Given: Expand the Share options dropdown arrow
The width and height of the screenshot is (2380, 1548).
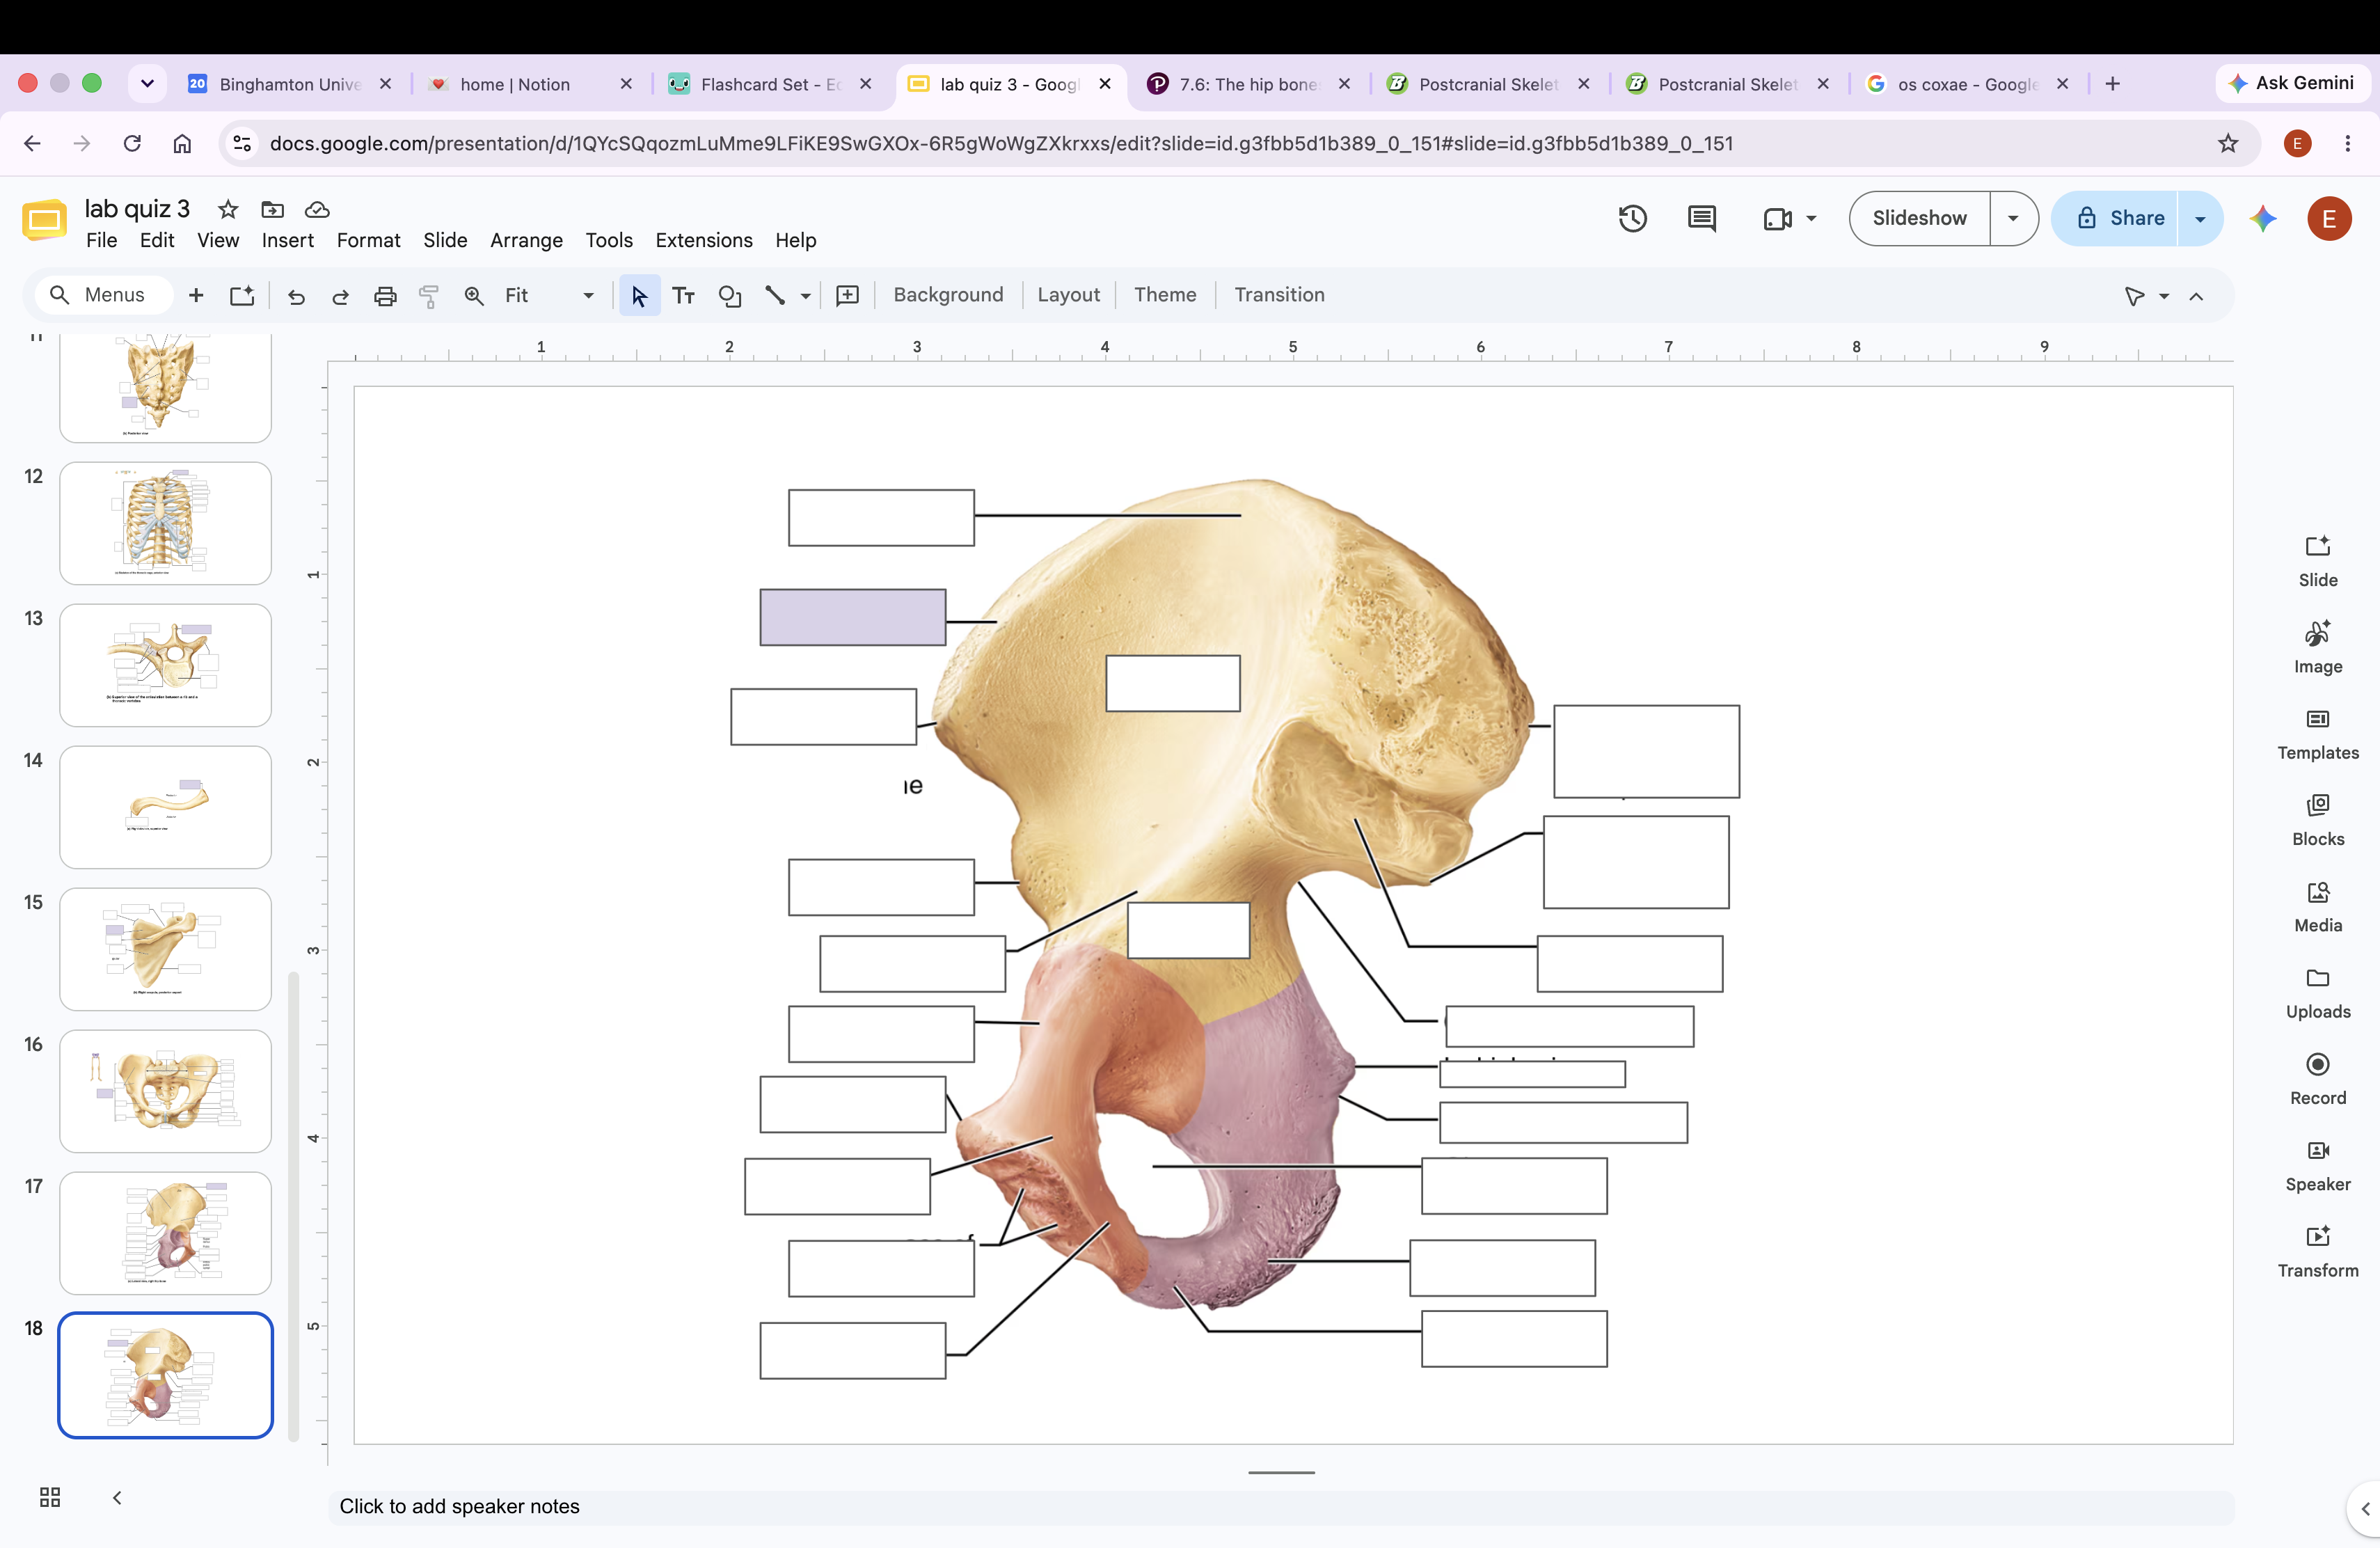Looking at the screenshot, I should 2200,218.
